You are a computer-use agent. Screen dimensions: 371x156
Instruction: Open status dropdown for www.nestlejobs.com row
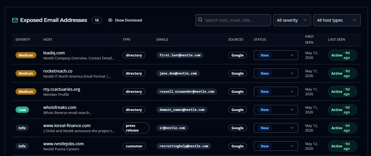point(276,146)
